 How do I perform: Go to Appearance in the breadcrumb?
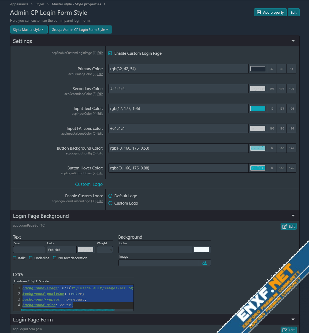[x=19, y=4]
